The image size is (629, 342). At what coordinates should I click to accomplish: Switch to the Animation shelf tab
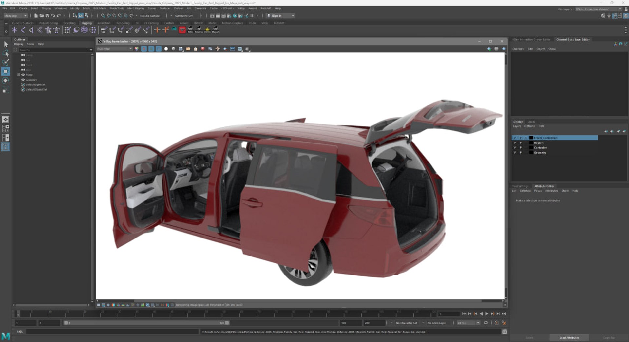click(x=104, y=23)
